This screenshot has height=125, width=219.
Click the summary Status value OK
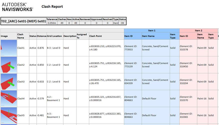122,23
